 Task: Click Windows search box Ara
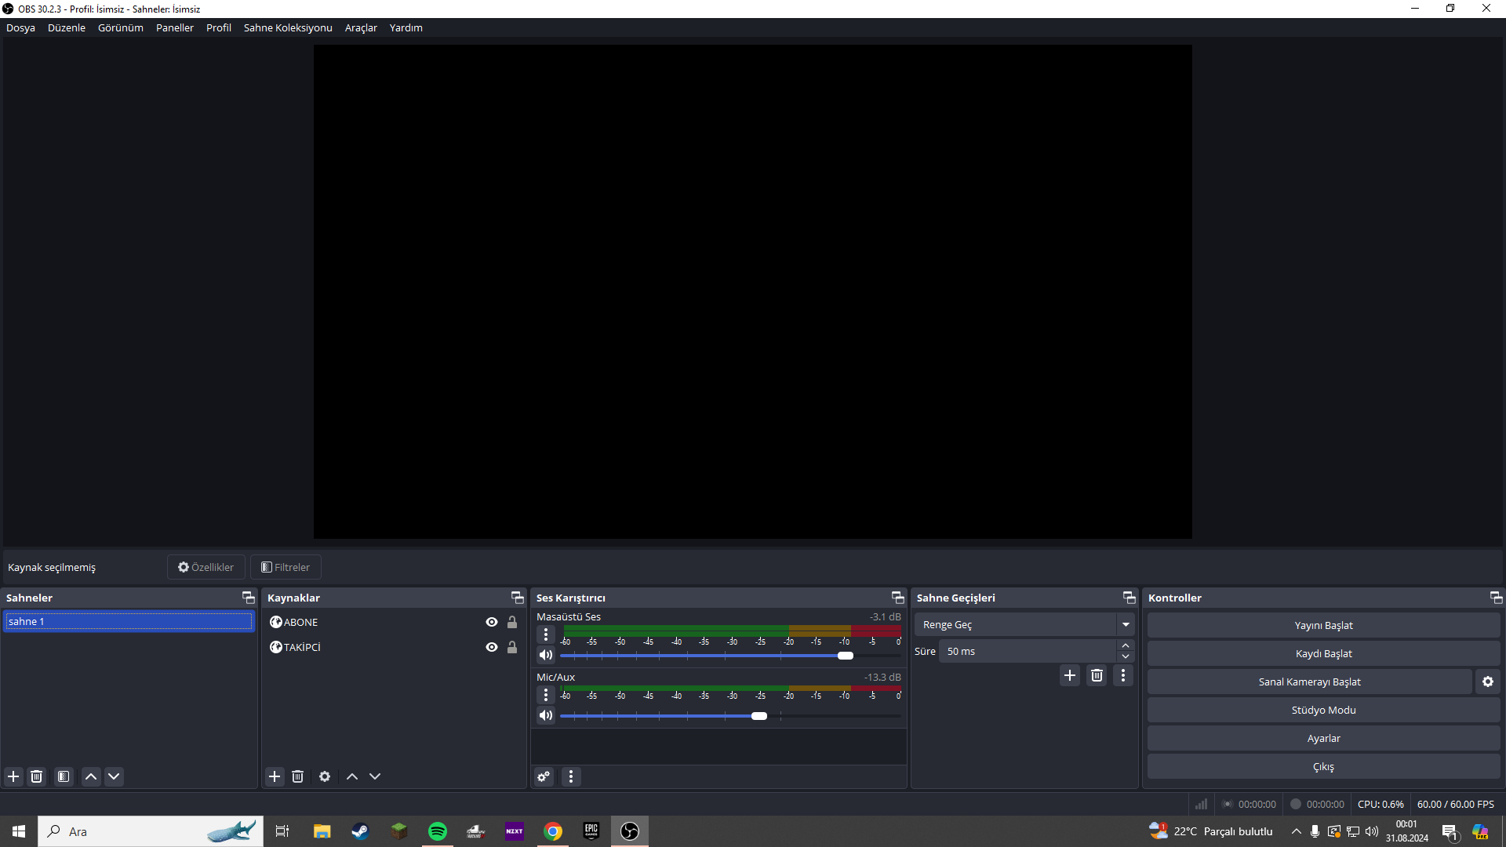tap(151, 831)
